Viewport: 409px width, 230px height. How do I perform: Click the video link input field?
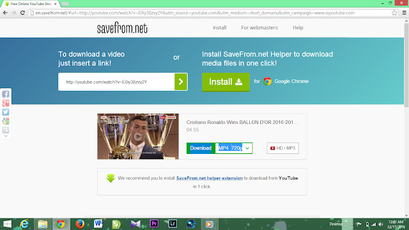(x=116, y=82)
